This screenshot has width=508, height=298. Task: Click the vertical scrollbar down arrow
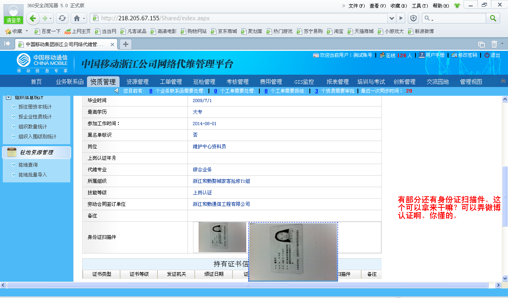tap(505, 279)
